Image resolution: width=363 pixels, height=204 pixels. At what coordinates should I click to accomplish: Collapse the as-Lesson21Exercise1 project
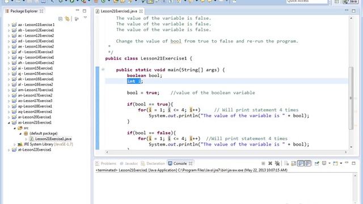(x=9, y=122)
